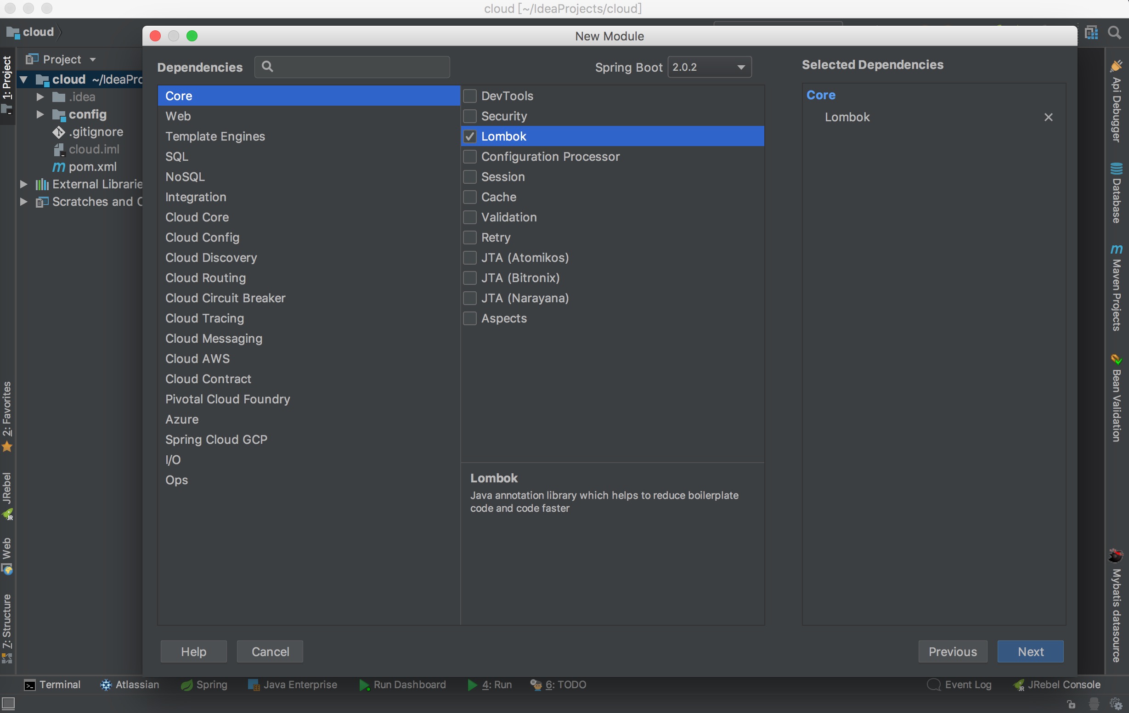This screenshot has height=713, width=1129.
Task: Open the Spring Boot version dropdown
Action: click(709, 67)
